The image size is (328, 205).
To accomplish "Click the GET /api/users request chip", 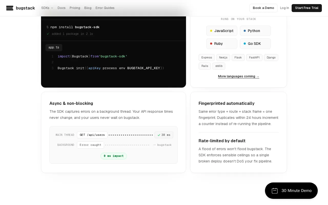I will (x=92, y=135).
